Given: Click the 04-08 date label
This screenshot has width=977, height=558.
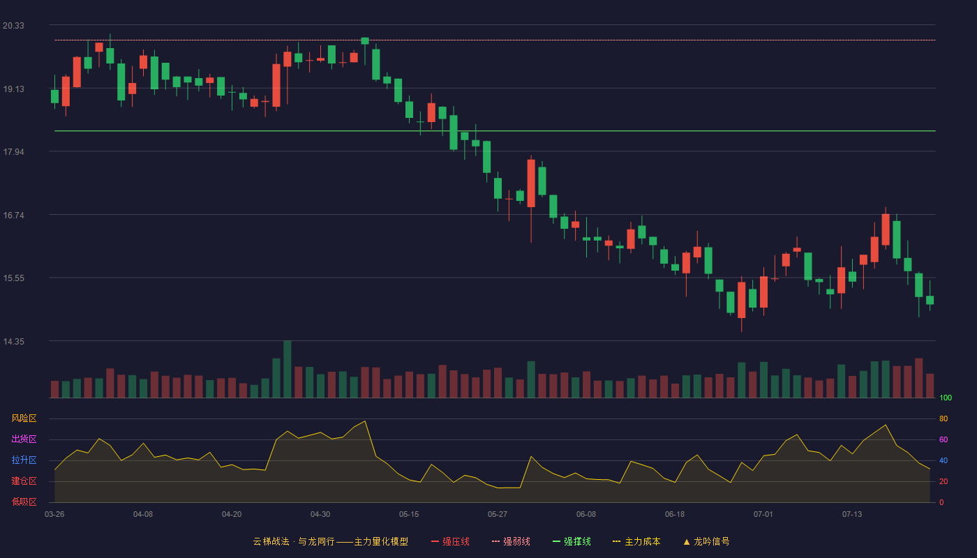Looking at the screenshot, I should point(143,514).
